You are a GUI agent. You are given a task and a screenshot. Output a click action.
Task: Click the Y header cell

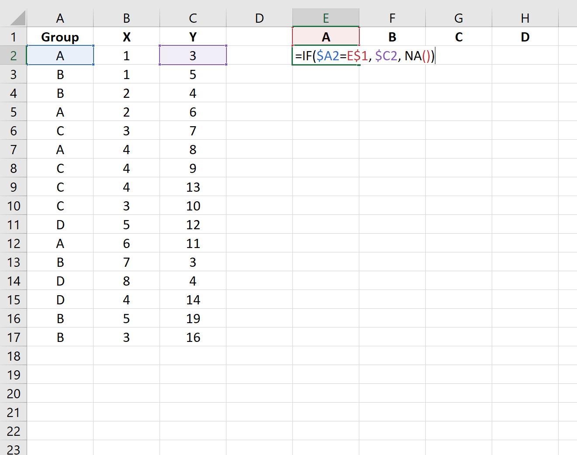click(x=193, y=37)
